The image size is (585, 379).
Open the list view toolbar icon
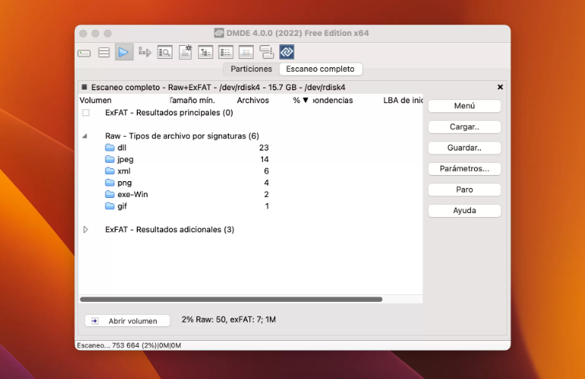click(x=226, y=52)
